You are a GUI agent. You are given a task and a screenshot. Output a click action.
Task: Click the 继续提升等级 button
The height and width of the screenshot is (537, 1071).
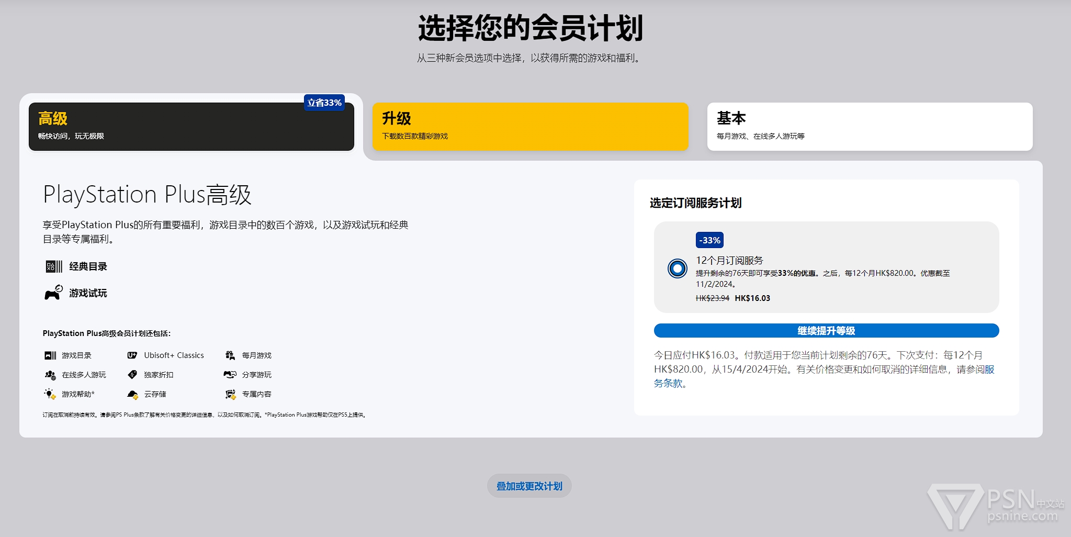tap(826, 331)
